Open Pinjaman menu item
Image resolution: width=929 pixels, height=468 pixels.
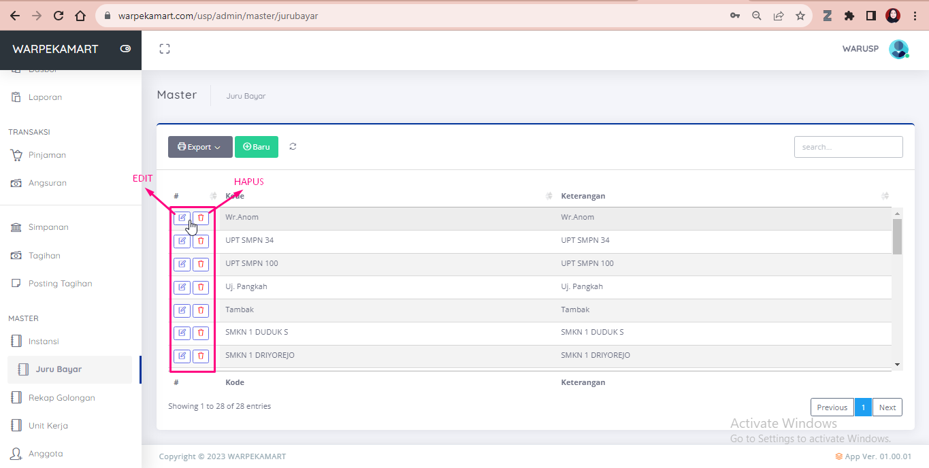point(47,155)
